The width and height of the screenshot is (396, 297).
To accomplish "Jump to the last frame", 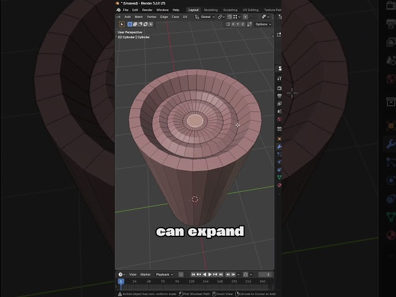I will click(x=221, y=275).
